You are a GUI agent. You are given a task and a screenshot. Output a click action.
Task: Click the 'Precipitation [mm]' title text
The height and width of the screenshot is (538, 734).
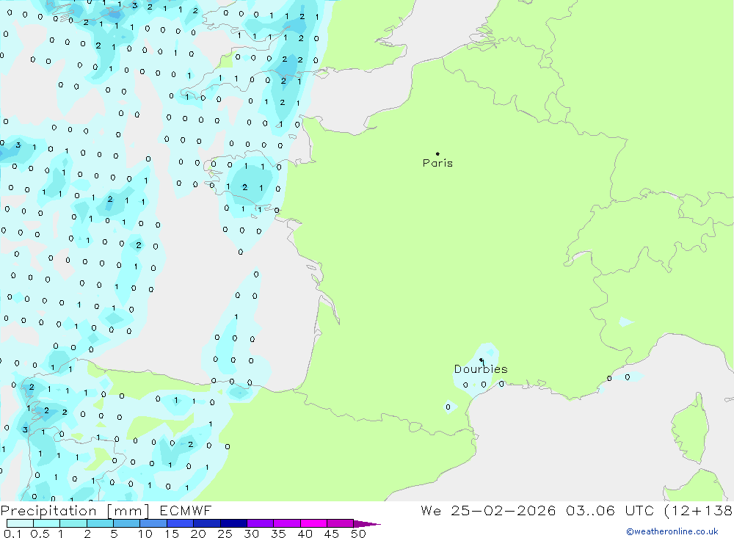click(x=75, y=510)
